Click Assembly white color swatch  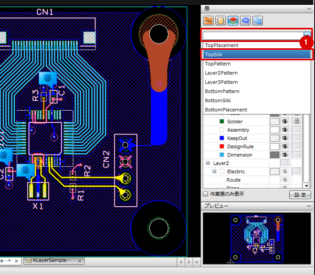(222, 130)
